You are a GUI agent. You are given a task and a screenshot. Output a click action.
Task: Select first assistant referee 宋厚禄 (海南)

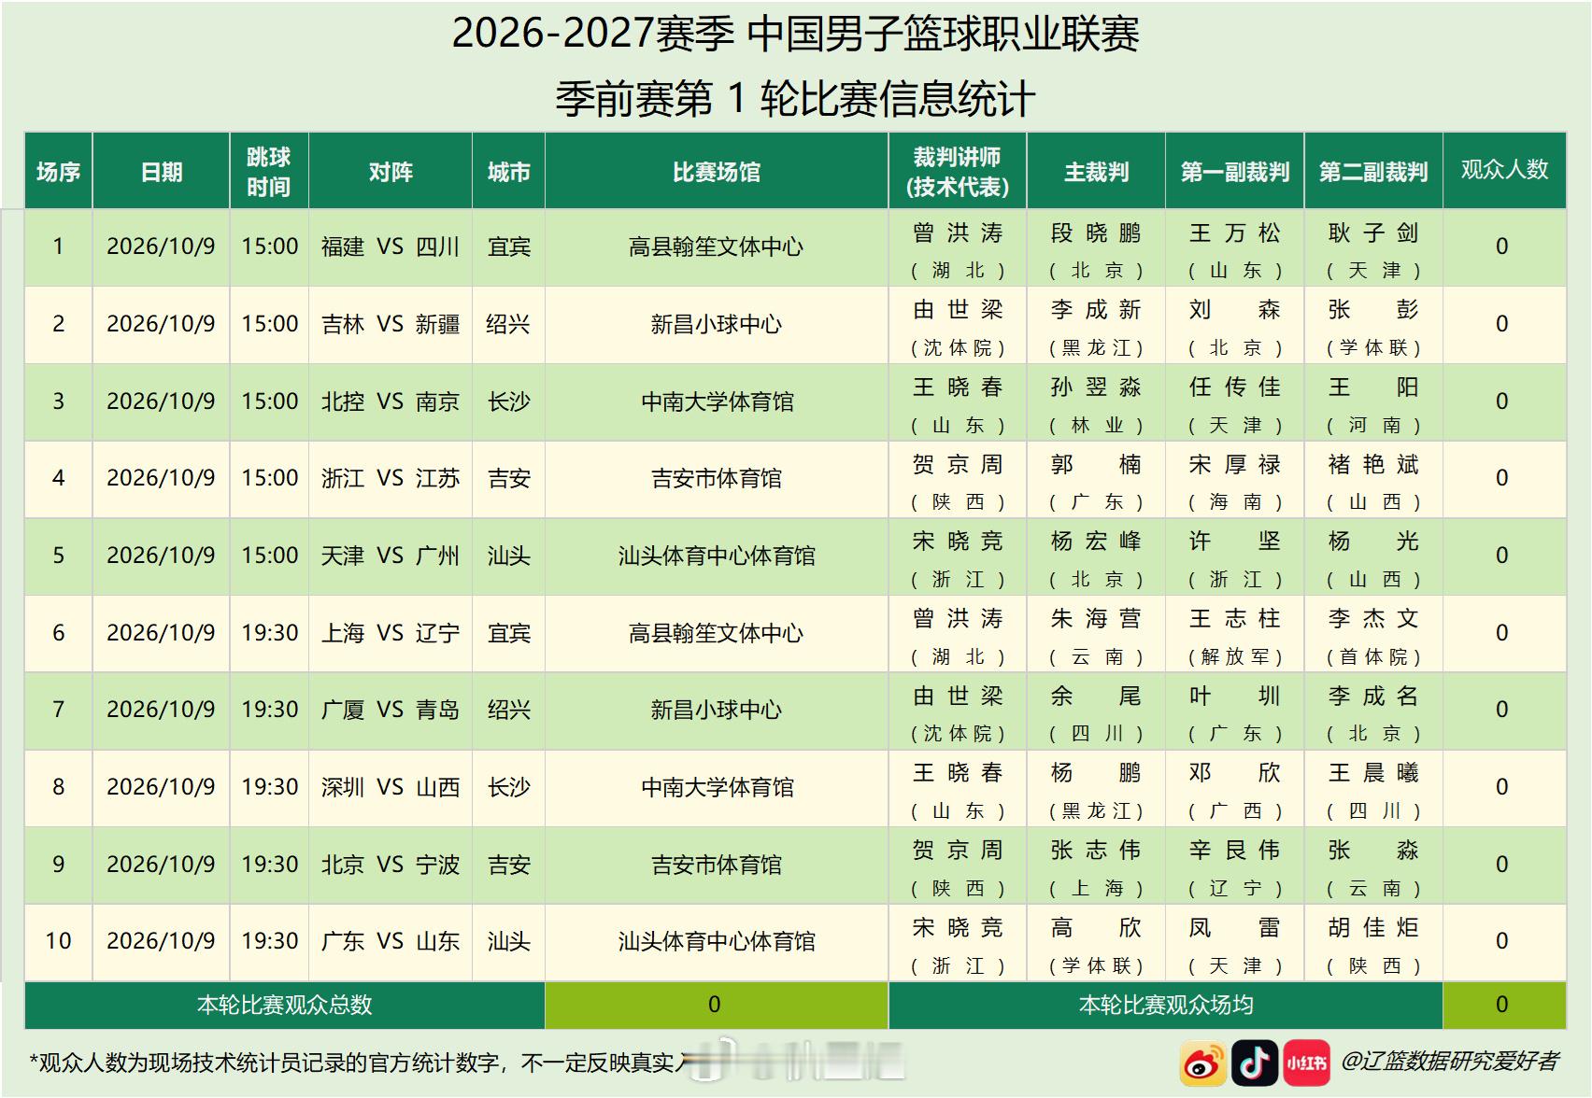point(1234,478)
